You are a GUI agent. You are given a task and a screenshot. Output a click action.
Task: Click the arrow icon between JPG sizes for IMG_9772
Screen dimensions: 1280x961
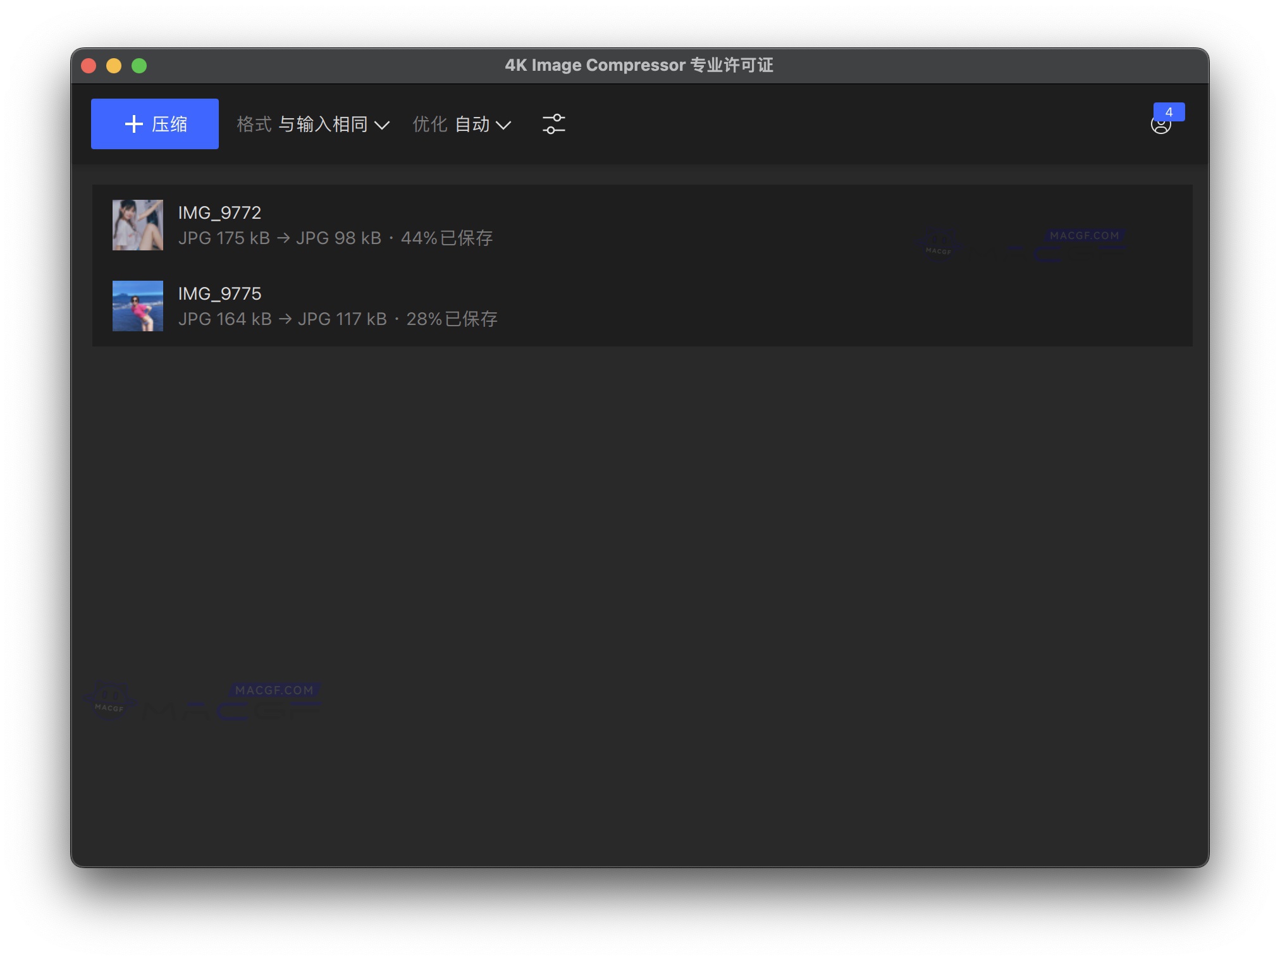(x=284, y=238)
